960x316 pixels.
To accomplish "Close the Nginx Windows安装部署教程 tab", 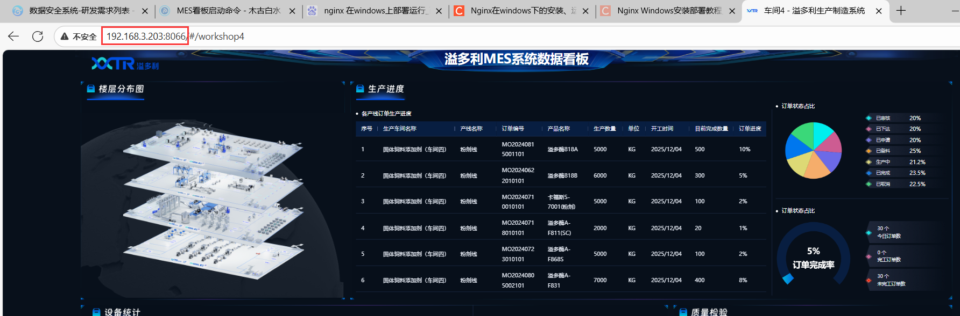I will coord(732,11).
